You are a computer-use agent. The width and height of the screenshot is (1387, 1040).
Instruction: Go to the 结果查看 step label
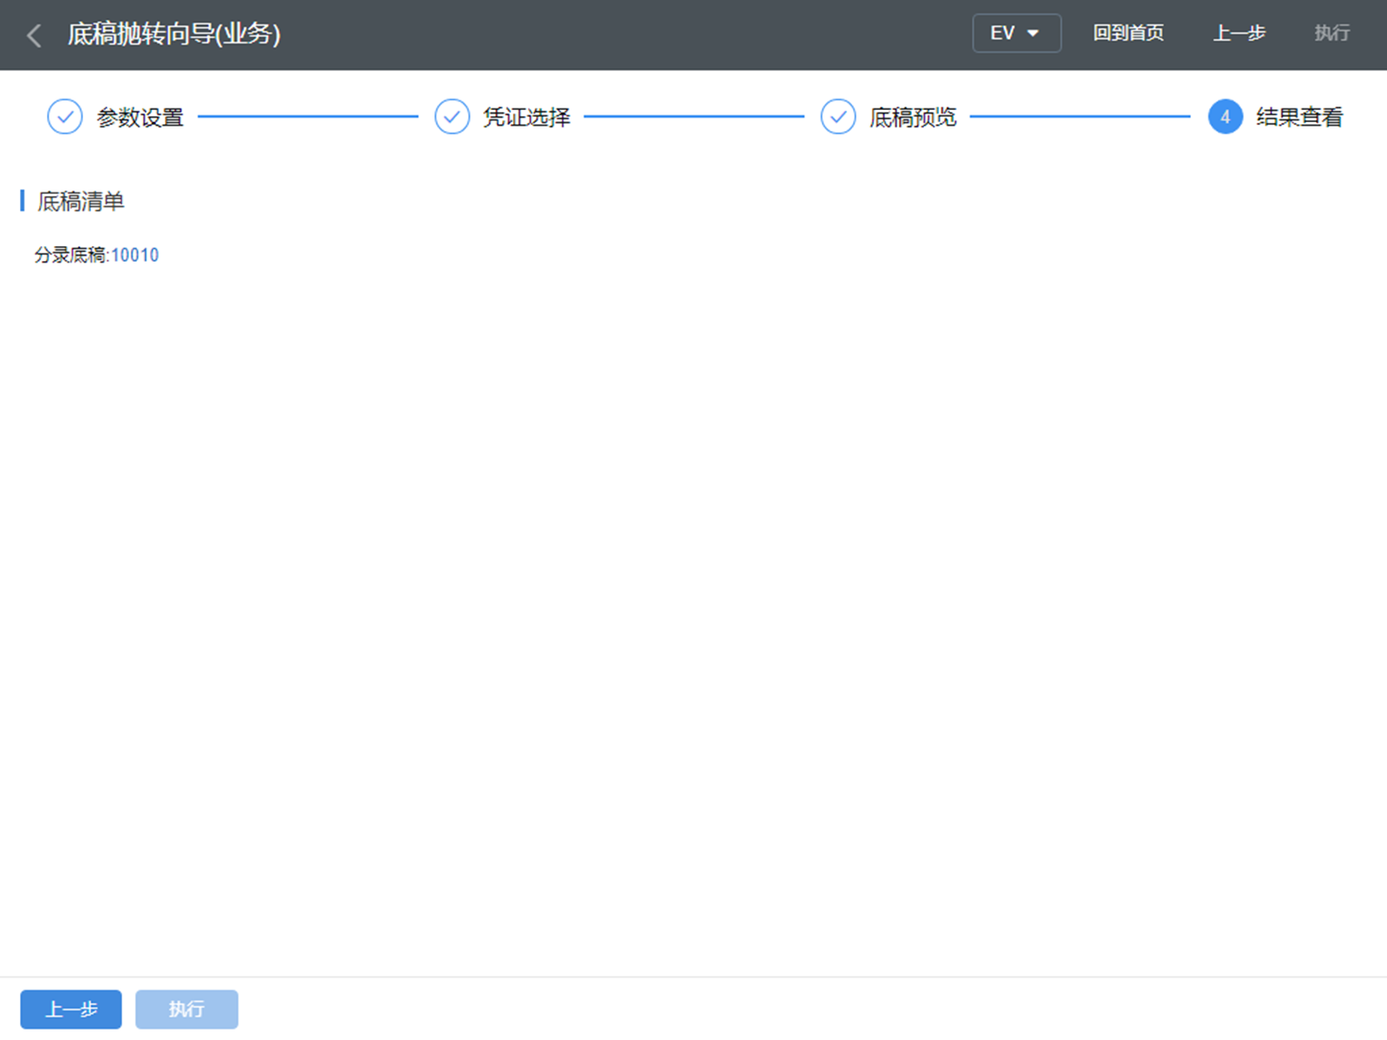(x=1299, y=118)
